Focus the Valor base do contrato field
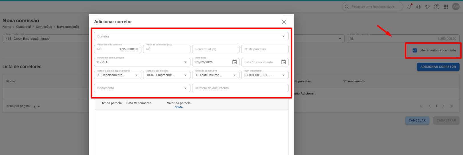Viewport: 463px width, 155px height. pyautogui.click(x=118, y=49)
